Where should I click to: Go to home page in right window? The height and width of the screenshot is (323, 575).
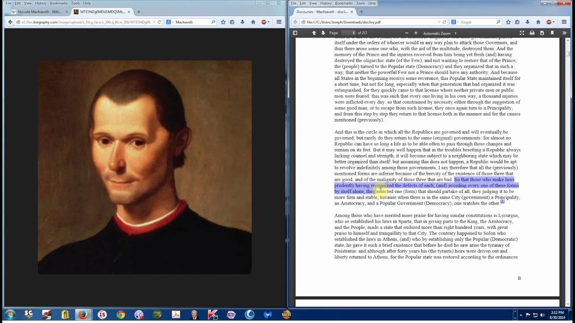point(538,22)
